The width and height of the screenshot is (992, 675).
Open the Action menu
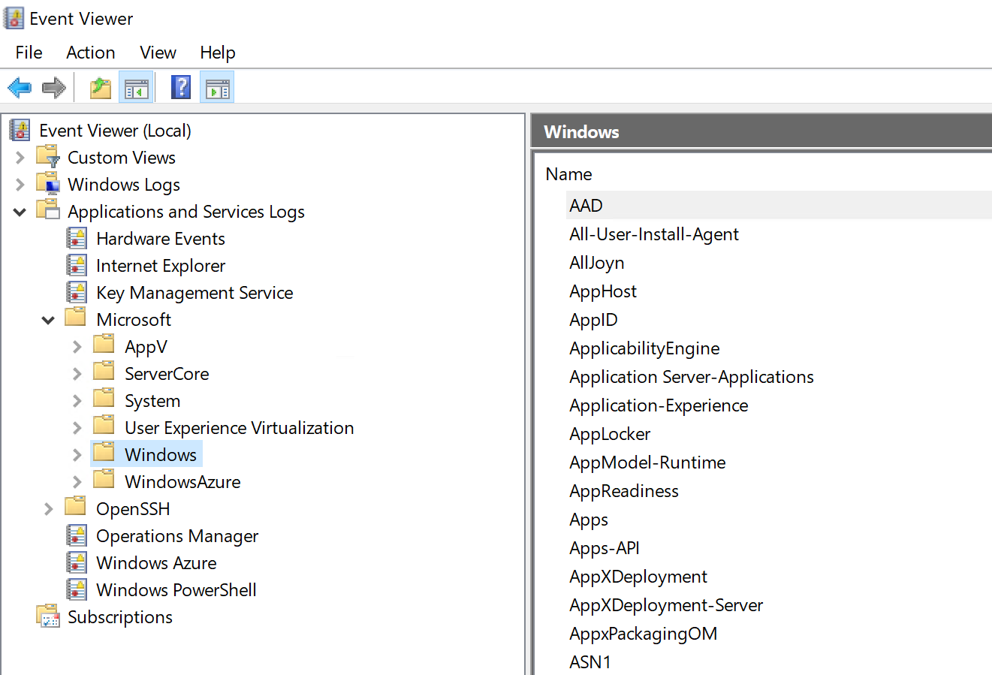[x=90, y=53]
